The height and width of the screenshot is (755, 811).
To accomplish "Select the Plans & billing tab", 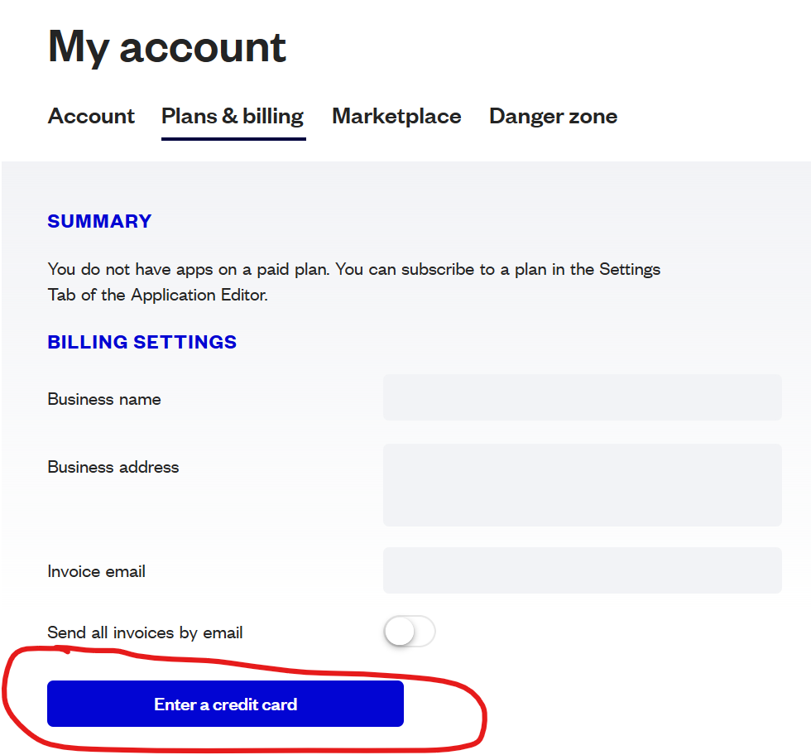I will 233,116.
